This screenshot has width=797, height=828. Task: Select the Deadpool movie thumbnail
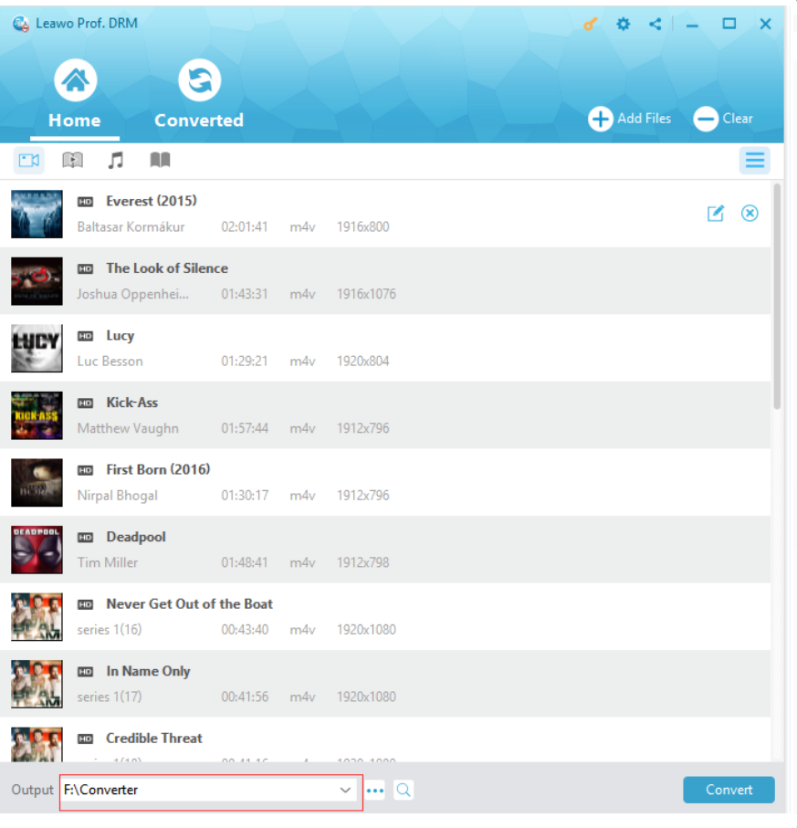point(37,550)
